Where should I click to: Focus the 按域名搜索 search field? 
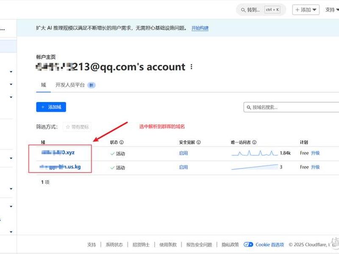[x=291, y=108]
